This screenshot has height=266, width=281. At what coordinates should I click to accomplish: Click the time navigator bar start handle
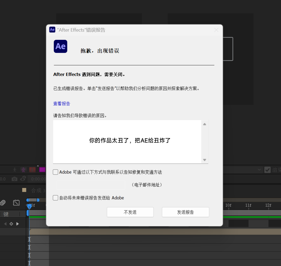pos(28,200)
